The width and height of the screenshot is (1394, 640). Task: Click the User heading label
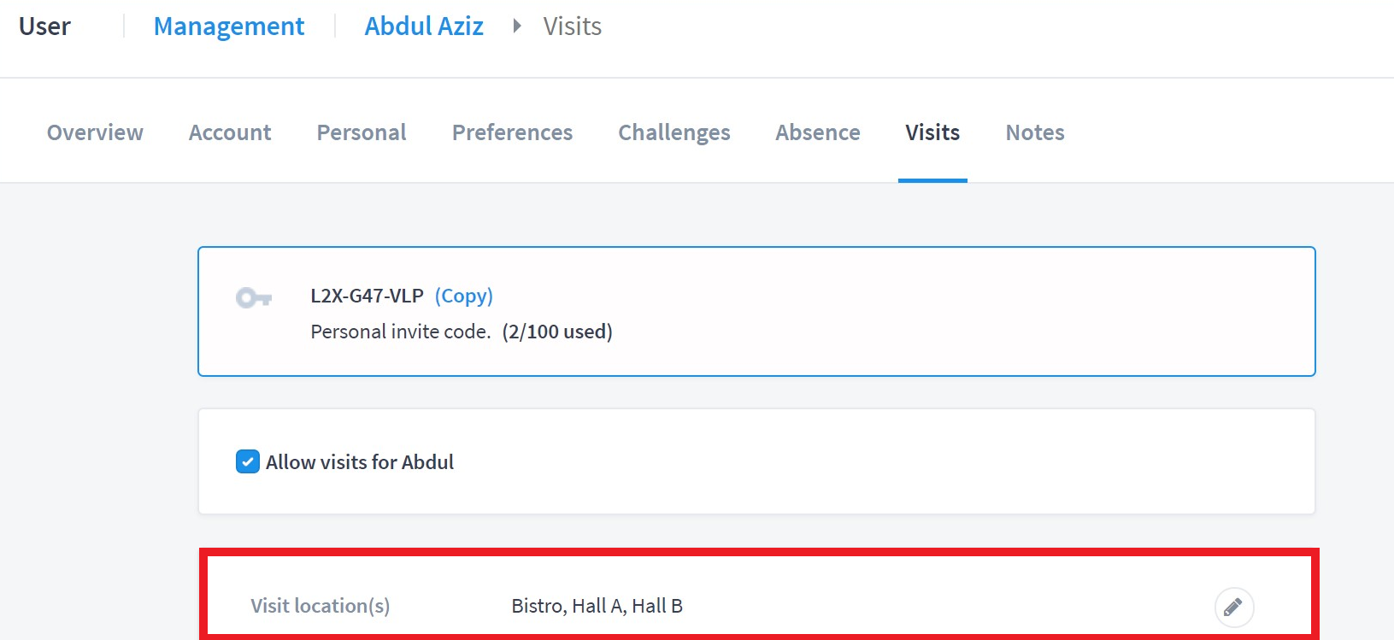click(44, 26)
